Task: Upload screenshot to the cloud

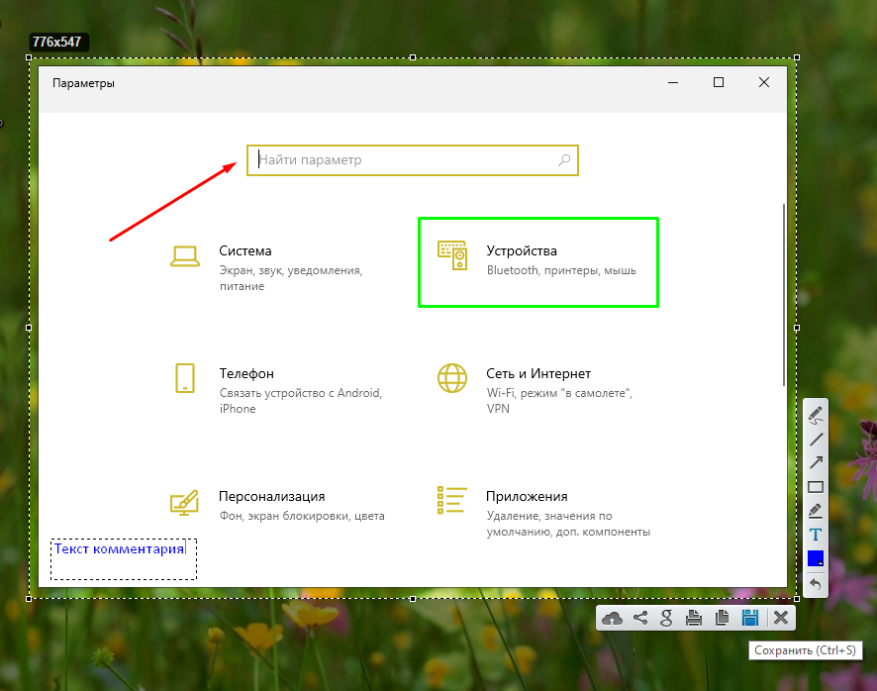Action: pyautogui.click(x=613, y=619)
